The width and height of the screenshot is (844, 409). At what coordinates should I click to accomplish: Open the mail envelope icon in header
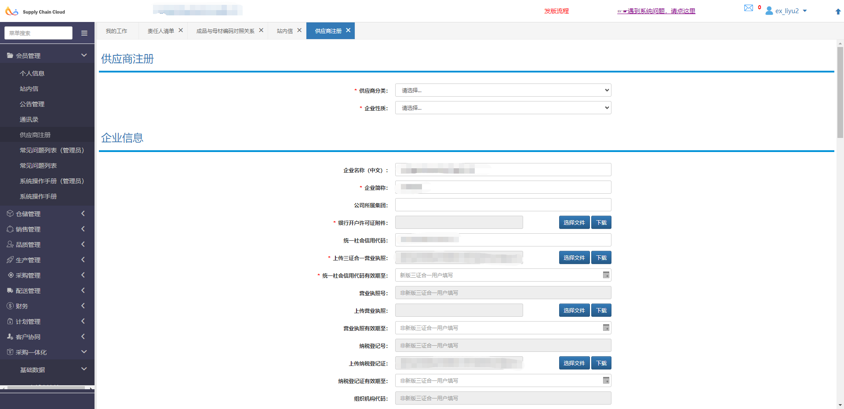(x=748, y=8)
